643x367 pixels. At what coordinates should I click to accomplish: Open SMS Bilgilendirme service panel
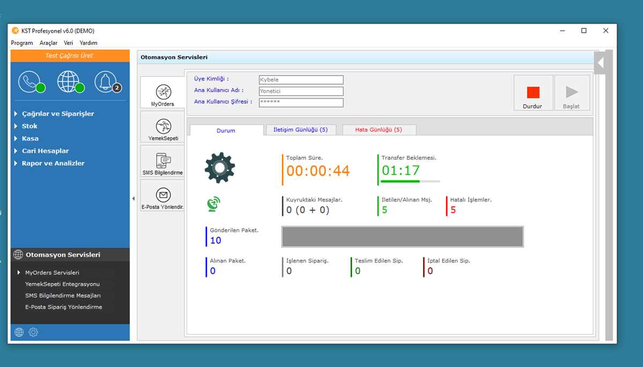163,161
